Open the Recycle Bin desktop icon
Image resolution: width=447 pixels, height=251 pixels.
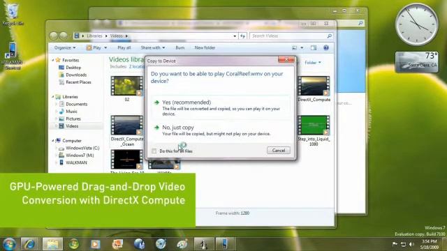point(13,14)
